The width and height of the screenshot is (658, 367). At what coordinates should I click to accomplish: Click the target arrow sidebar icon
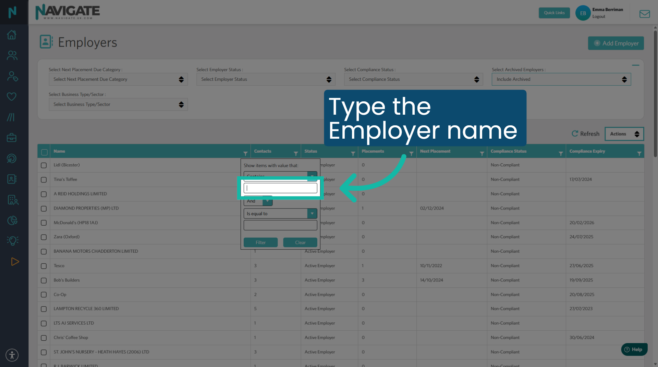(x=12, y=158)
